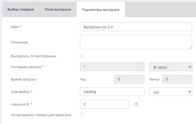Click the Имя файла label text
This screenshot has width=196, height=124.
(21, 92)
